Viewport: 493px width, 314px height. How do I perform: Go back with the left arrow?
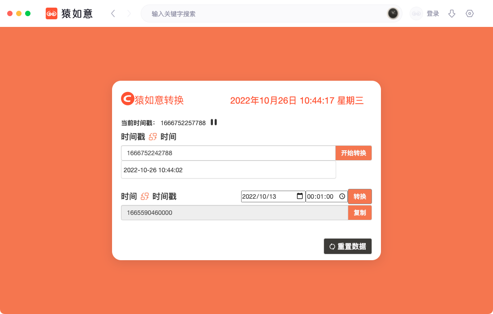(x=113, y=13)
